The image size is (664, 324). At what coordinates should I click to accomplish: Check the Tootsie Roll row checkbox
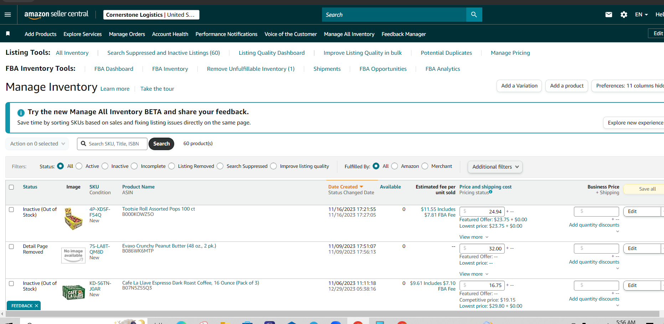point(11,210)
